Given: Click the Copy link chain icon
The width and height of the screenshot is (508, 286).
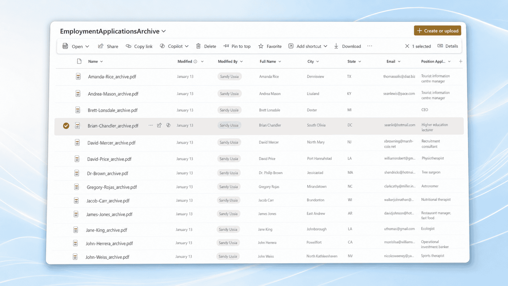Looking at the screenshot, I should pos(129,46).
